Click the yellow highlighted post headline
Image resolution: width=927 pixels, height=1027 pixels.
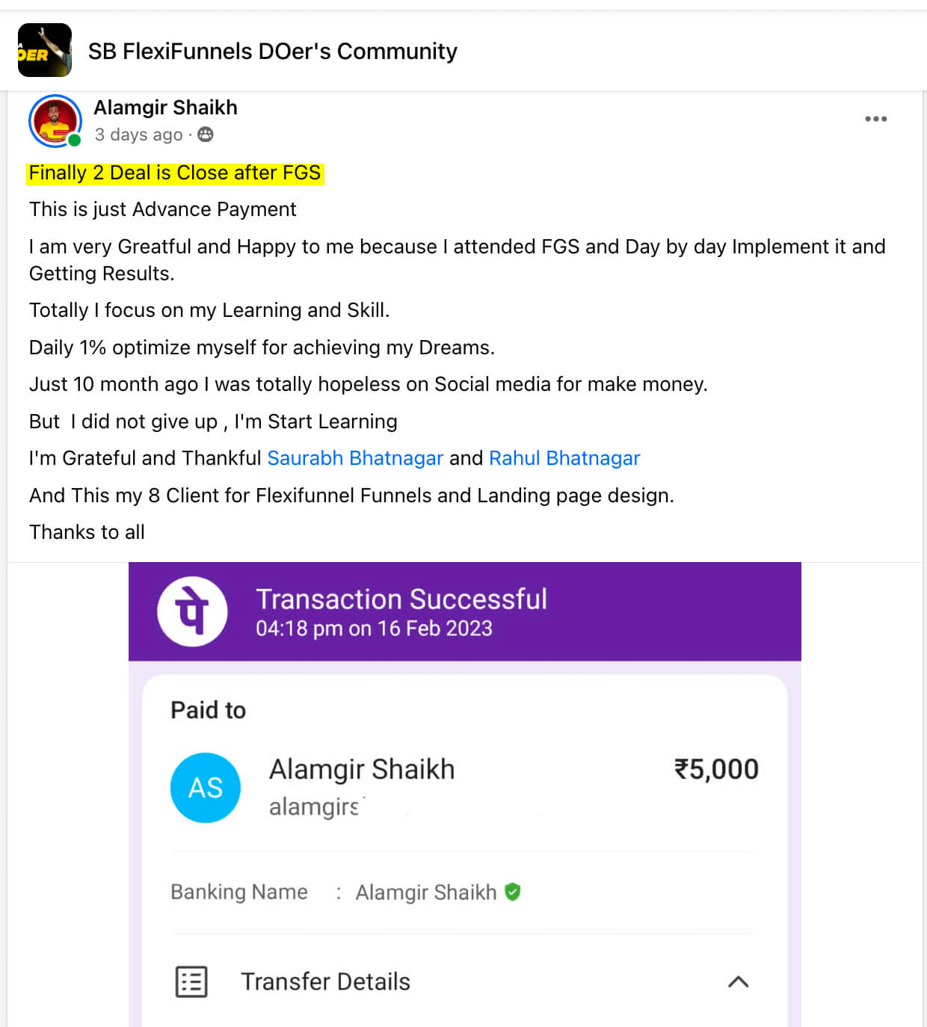click(x=175, y=173)
